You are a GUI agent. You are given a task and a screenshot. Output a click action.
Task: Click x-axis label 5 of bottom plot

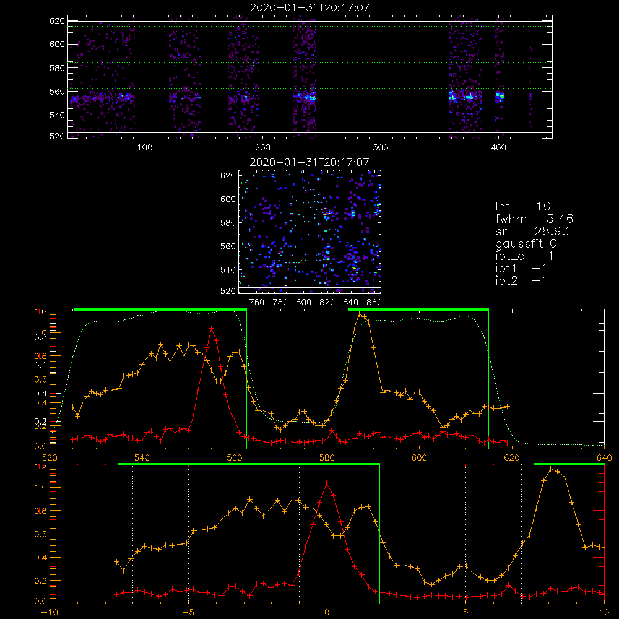[466, 612]
